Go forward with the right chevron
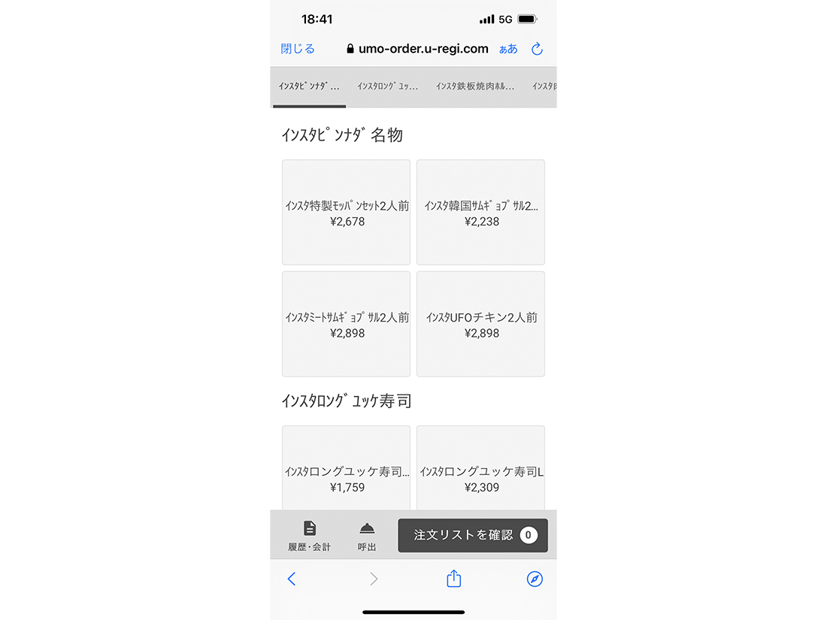The image size is (827, 620). click(374, 579)
